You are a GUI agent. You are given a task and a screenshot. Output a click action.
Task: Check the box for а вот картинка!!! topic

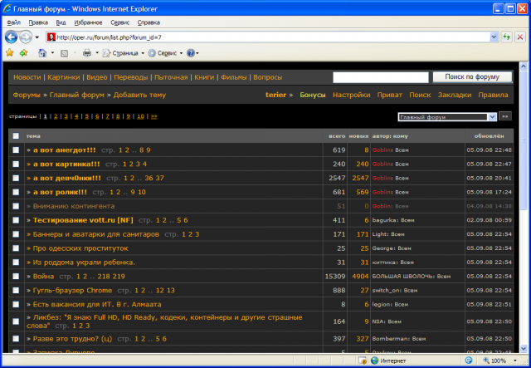pos(16,164)
